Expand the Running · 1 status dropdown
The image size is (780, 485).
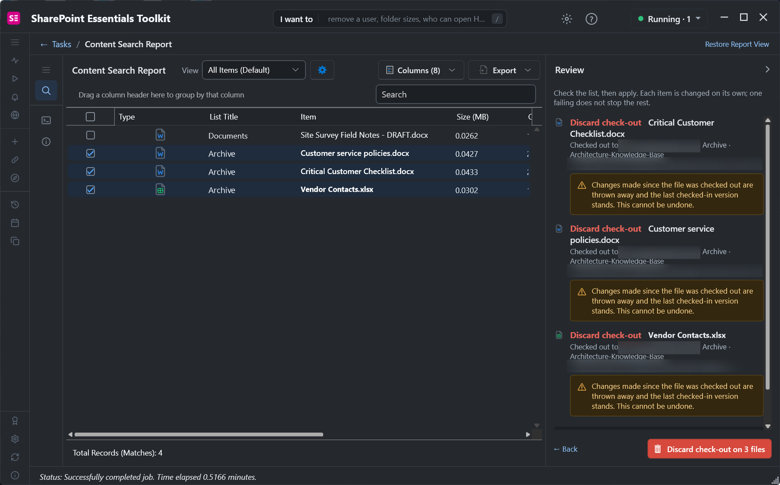[669, 19]
